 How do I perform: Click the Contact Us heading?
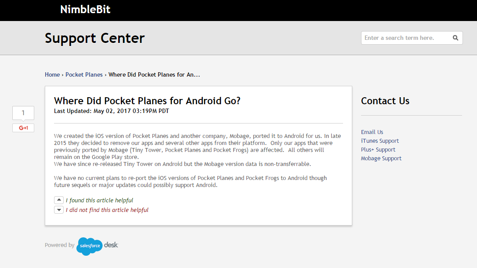[x=385, y=101]
